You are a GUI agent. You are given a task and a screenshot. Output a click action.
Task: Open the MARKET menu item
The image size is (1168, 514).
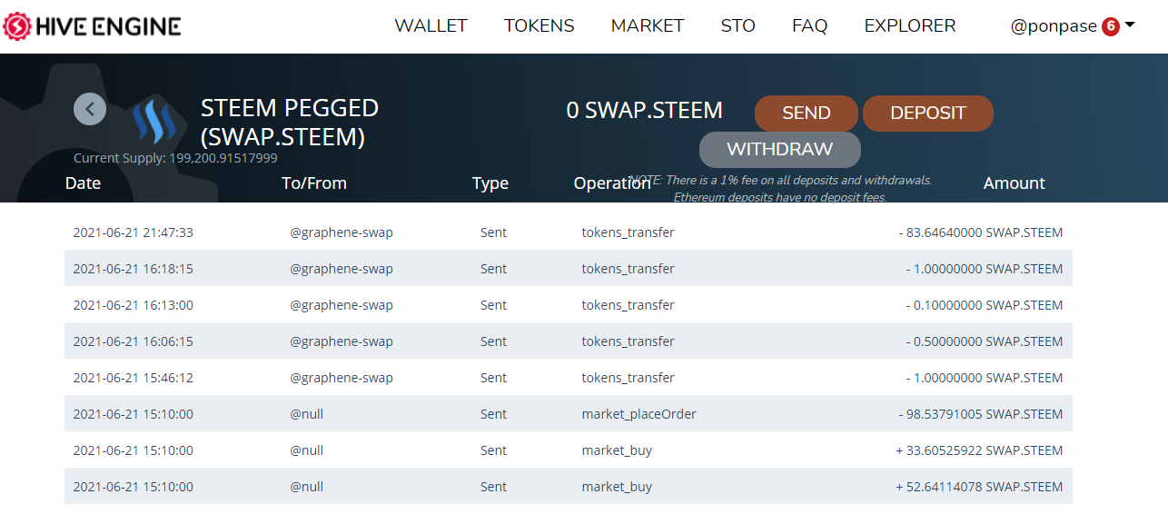click(648, 26)
